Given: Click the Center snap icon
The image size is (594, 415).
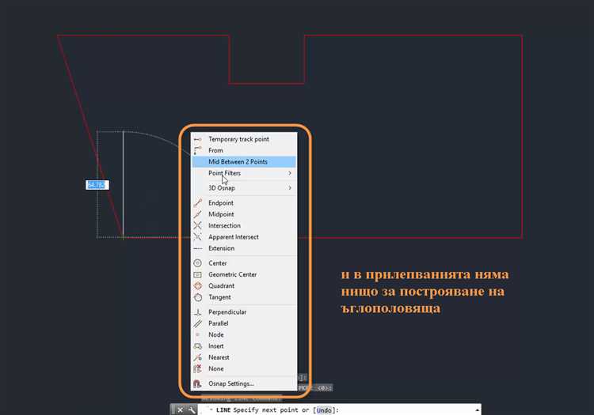Looking at the screenshot, I should 197,263.
